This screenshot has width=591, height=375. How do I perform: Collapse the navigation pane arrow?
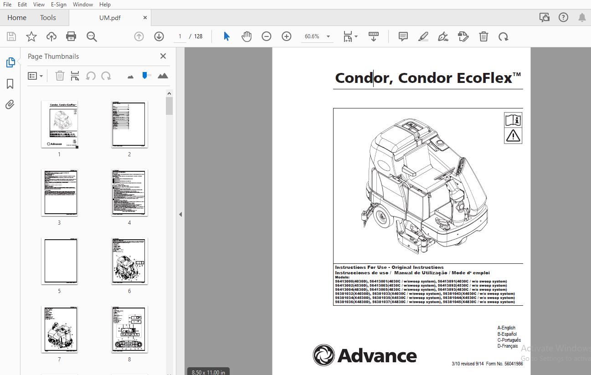pyautogui.click(x=180, y=214)
